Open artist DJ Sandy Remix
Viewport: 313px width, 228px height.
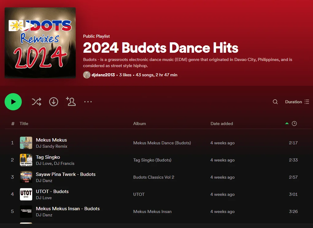(x=52, y=146)
